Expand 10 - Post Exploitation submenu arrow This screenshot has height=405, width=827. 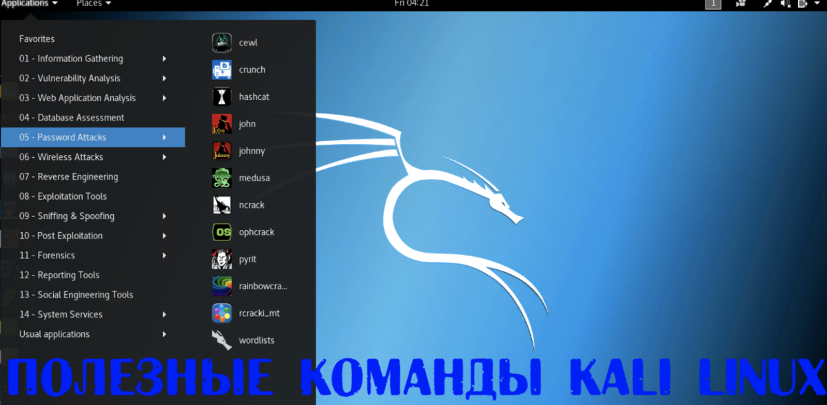[164, 236]
